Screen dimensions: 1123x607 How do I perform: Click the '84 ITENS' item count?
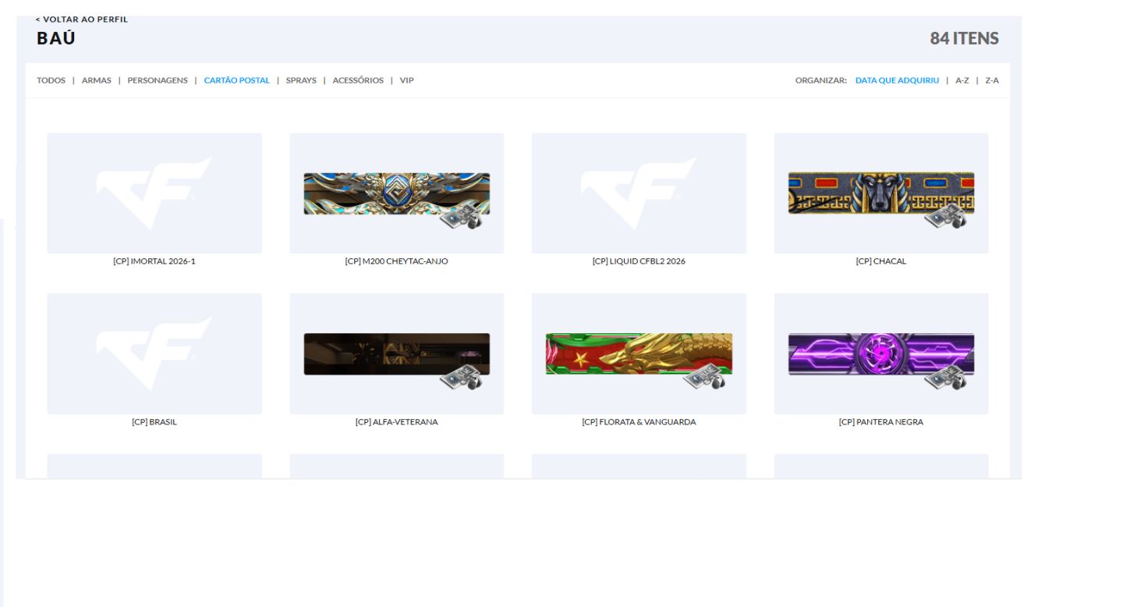(x=964, y=38)
